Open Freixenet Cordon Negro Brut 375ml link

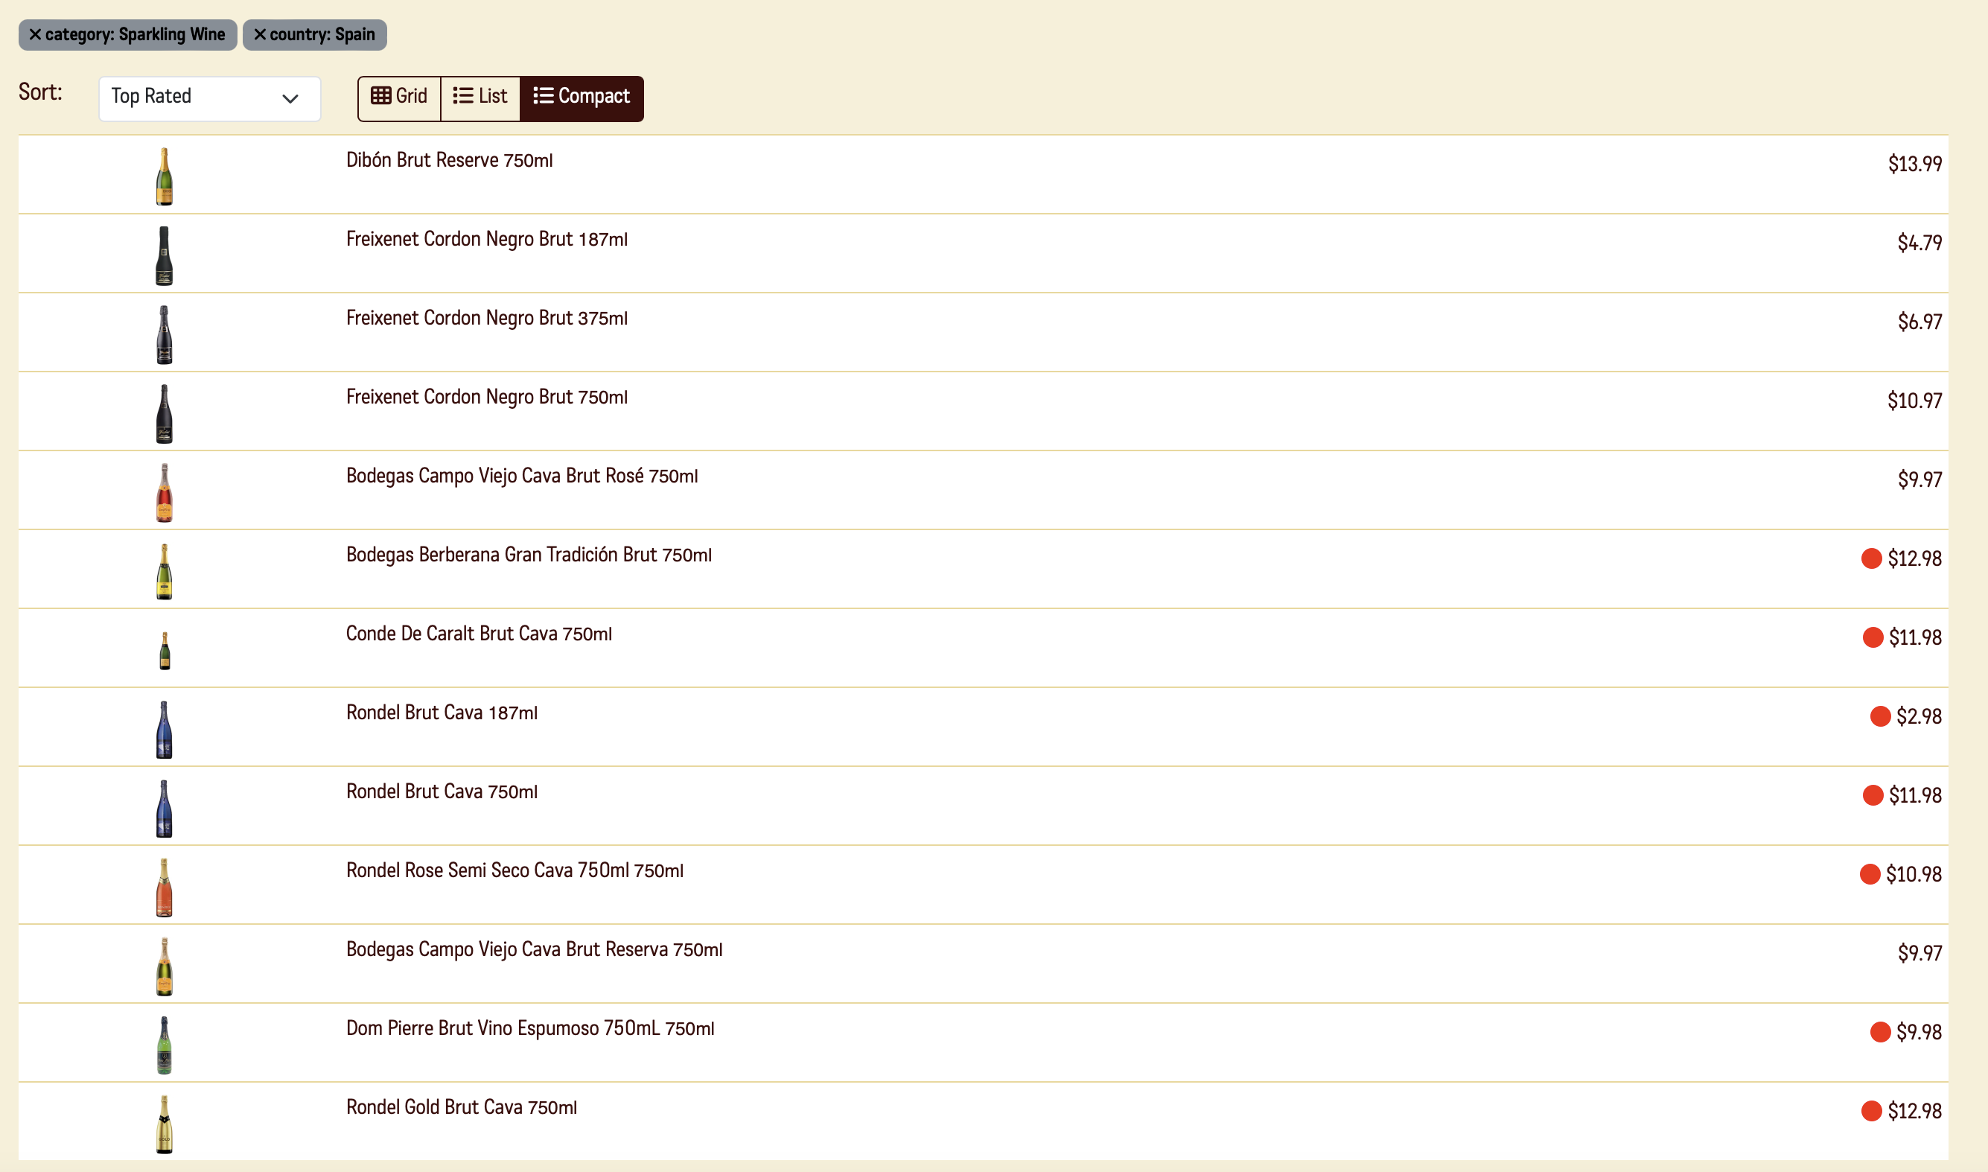pyautogui.click(x=486, y=318)
